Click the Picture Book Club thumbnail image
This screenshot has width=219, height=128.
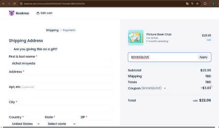tap(136, 38)
